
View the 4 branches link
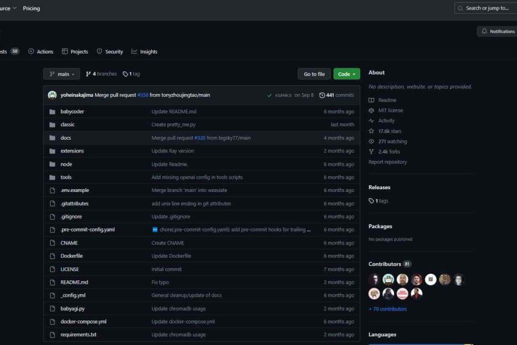click(x=101, y=74)
